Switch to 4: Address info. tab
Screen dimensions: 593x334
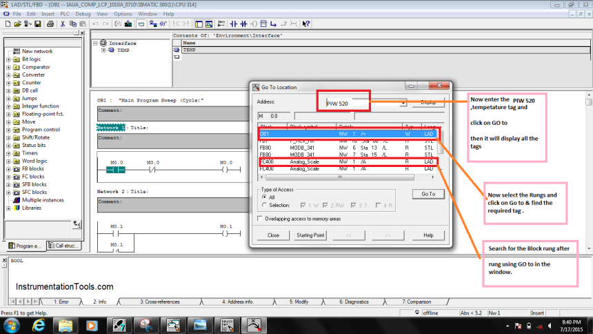coord(238,302)
